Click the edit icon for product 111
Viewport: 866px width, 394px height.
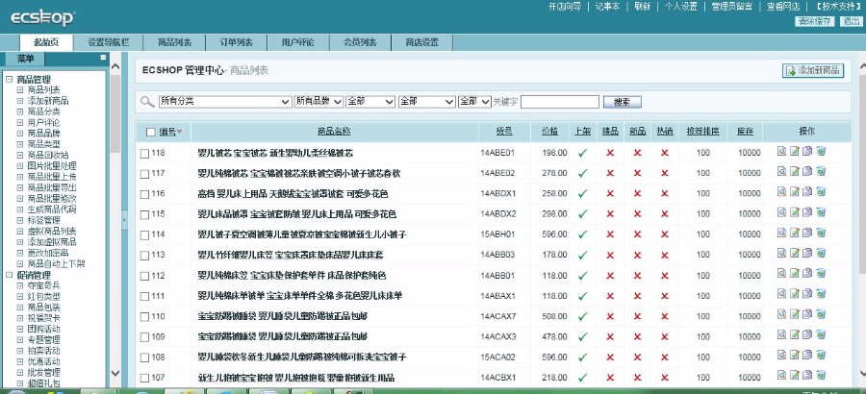(x=794, y=294)
